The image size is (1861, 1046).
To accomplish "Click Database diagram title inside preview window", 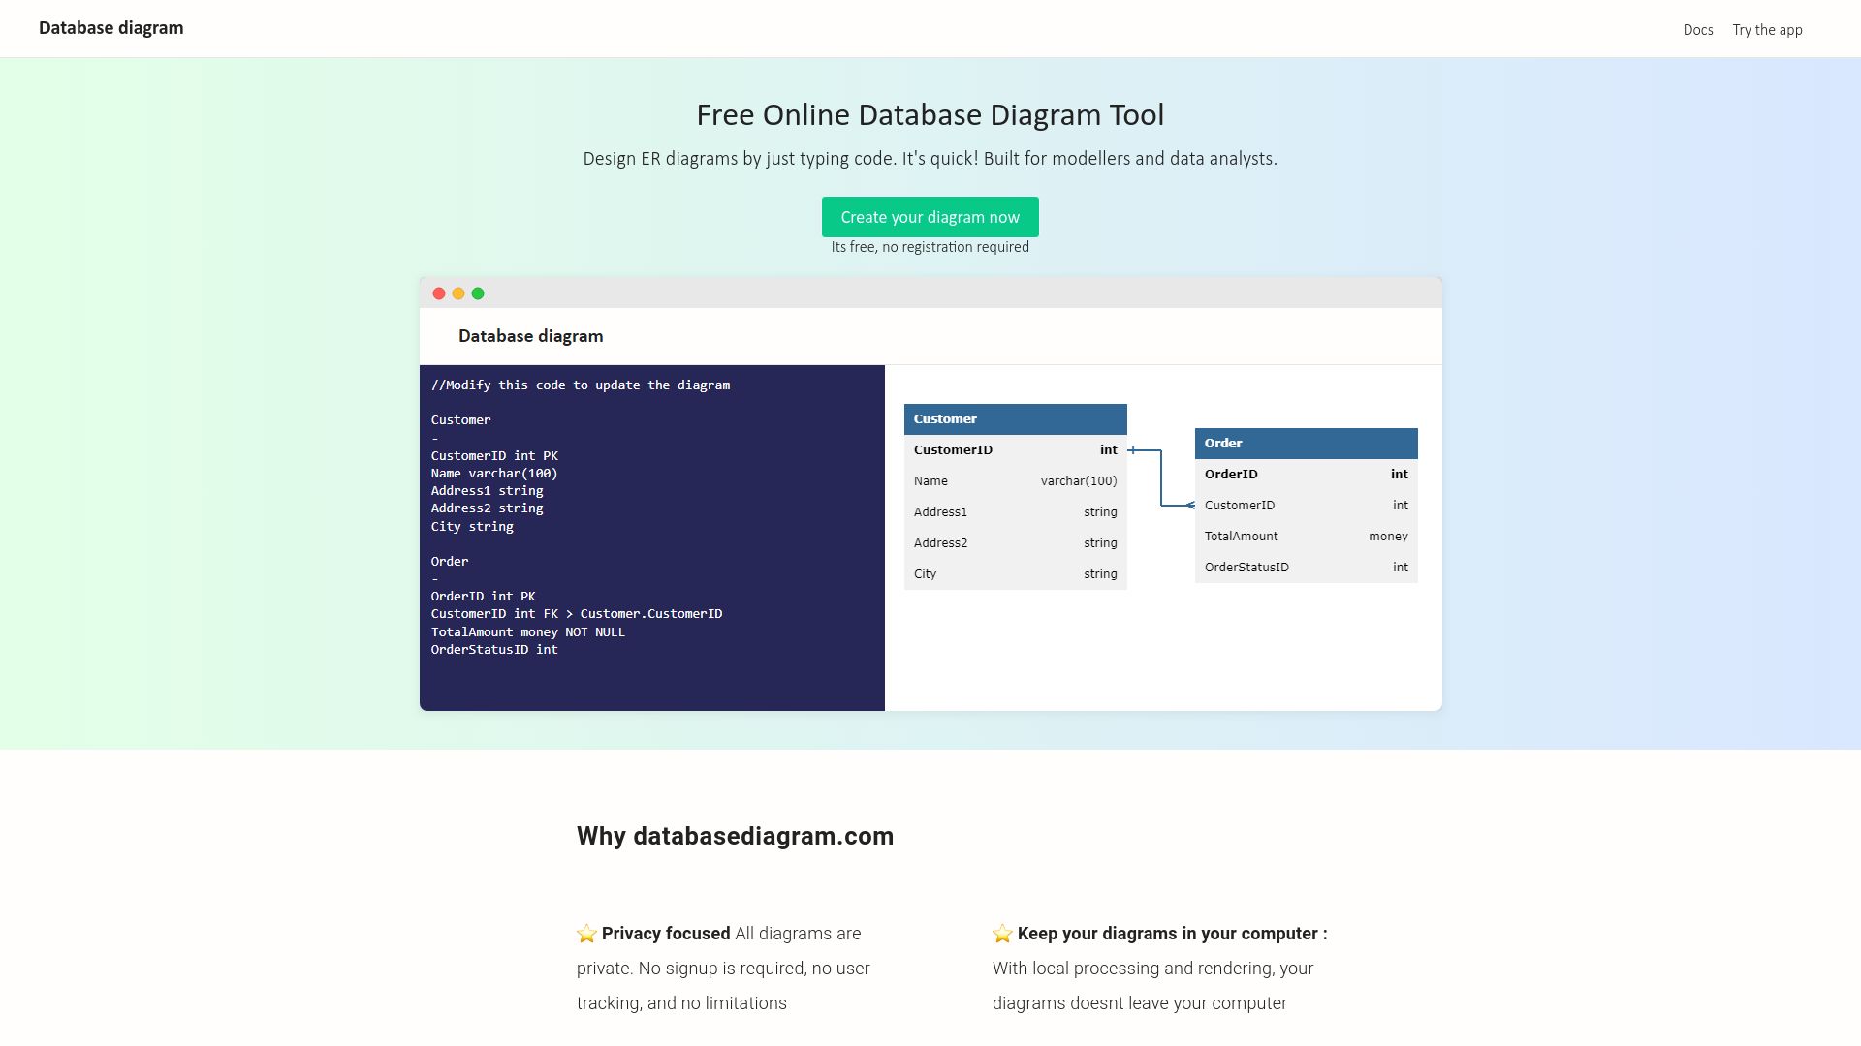I will click(530, 336).
